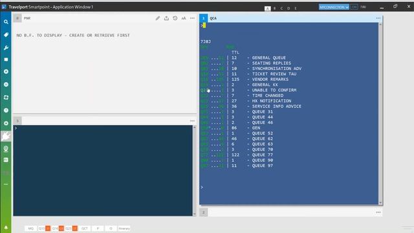
Task: Select the TICKET REVIEW TAU queue row
Action: click(x=248, y=74)
